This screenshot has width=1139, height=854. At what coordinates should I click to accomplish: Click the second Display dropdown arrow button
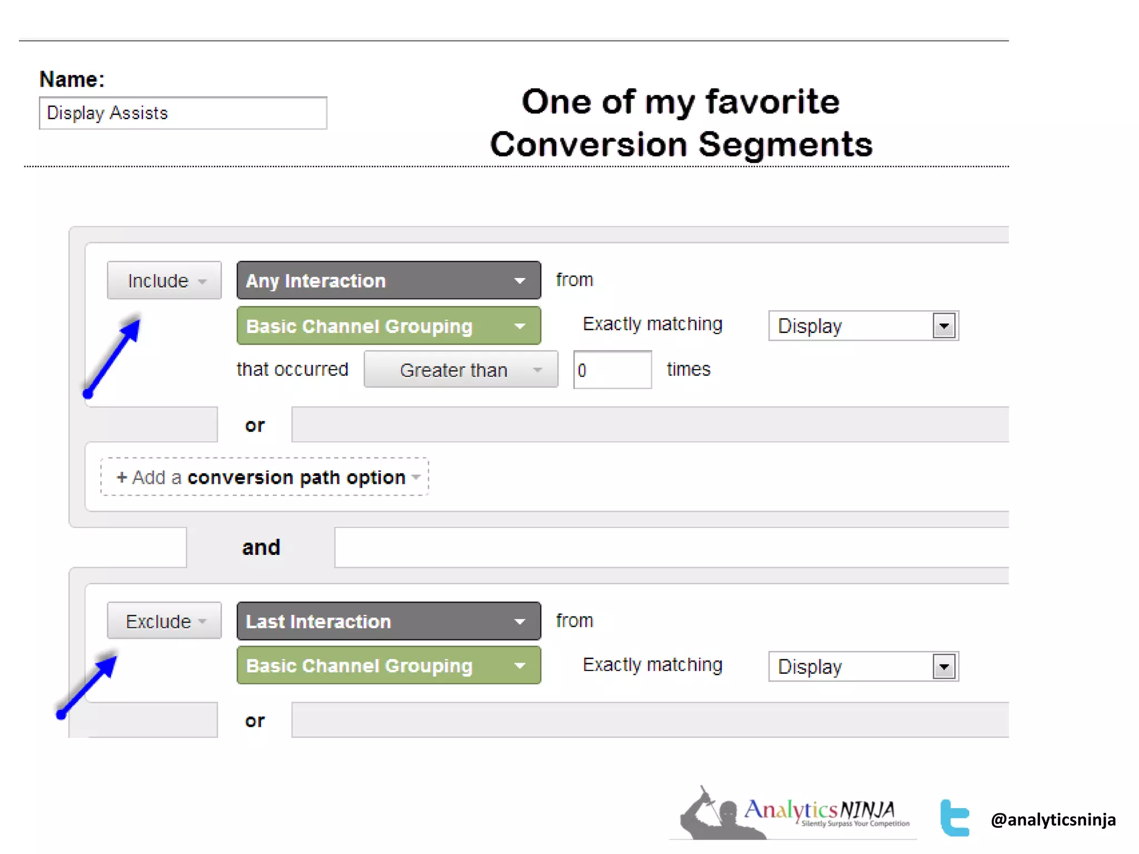coord(944,667)
